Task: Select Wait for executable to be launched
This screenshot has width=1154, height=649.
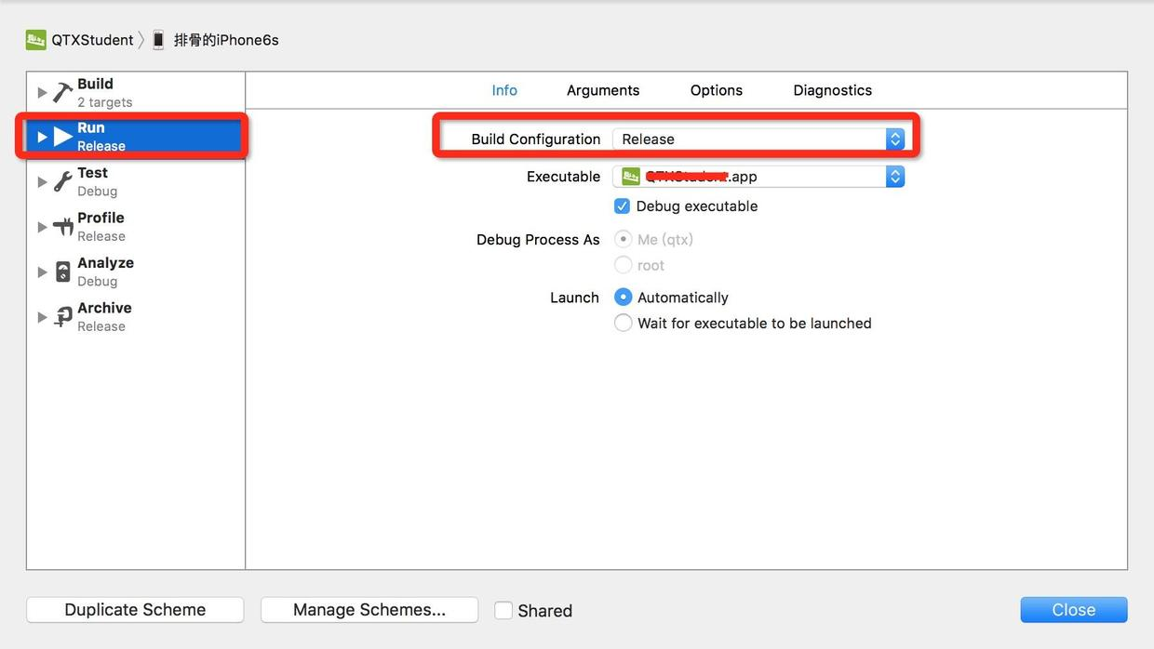Action: pos(624,324)
